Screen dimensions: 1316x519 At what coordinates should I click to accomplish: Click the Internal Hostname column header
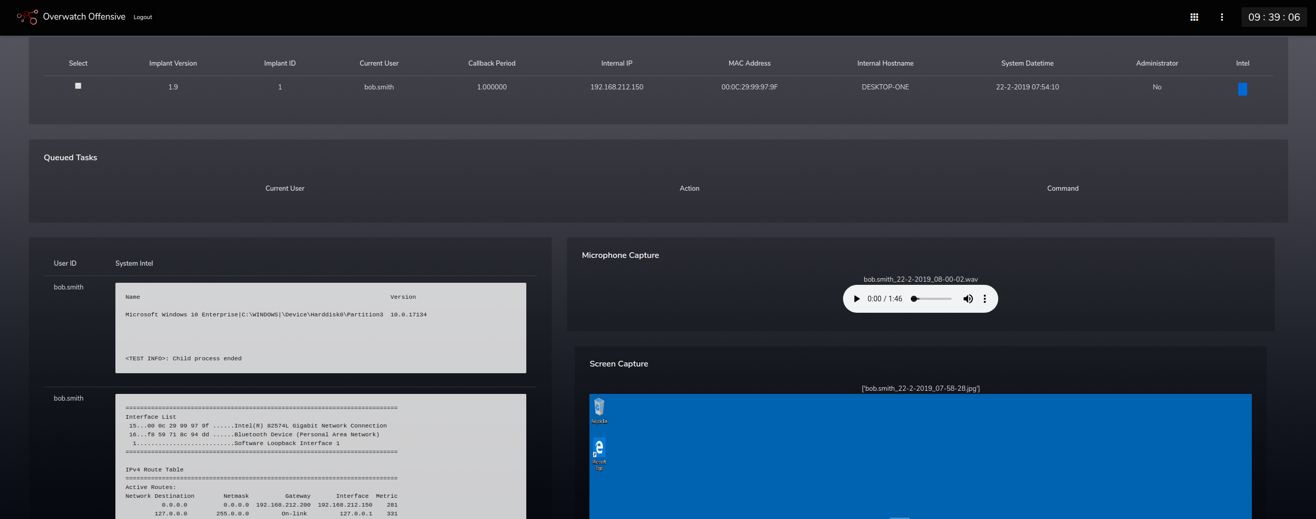click(885, 63)
